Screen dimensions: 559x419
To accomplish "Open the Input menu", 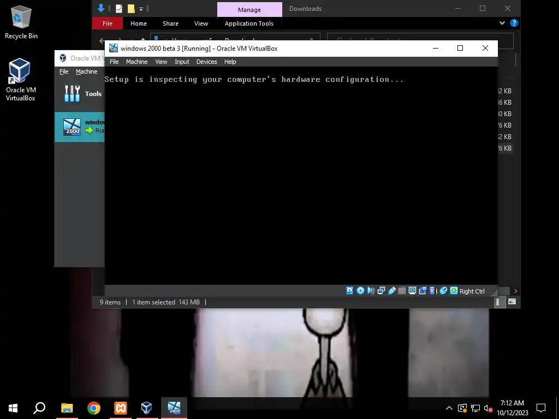I will click(x=182, y=62).
